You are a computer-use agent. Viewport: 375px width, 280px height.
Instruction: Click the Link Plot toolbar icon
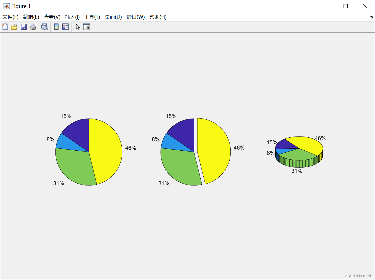click(x=44, y=27)
